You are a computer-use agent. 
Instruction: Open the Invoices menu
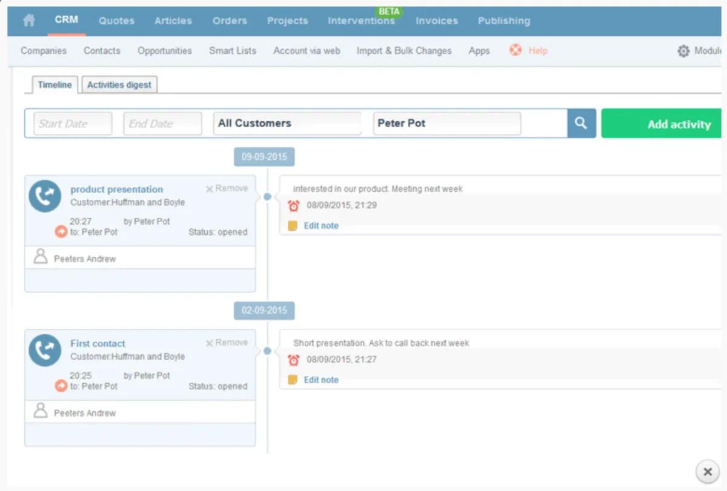point(436,21)
